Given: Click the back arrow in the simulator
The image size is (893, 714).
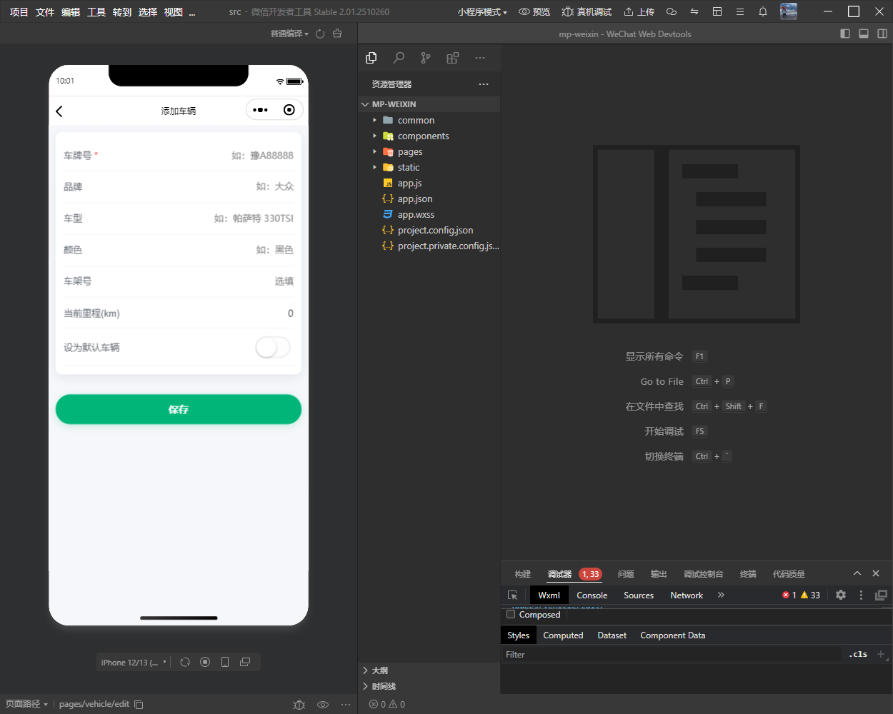Looking at the screenshot, I should 59,111.
